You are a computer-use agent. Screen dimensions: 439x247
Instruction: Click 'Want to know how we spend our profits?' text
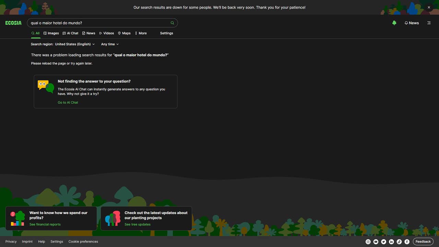click(58, 215)
